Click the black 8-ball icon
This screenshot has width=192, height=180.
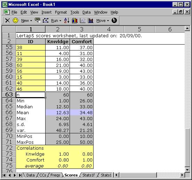[x=114, y=20]
